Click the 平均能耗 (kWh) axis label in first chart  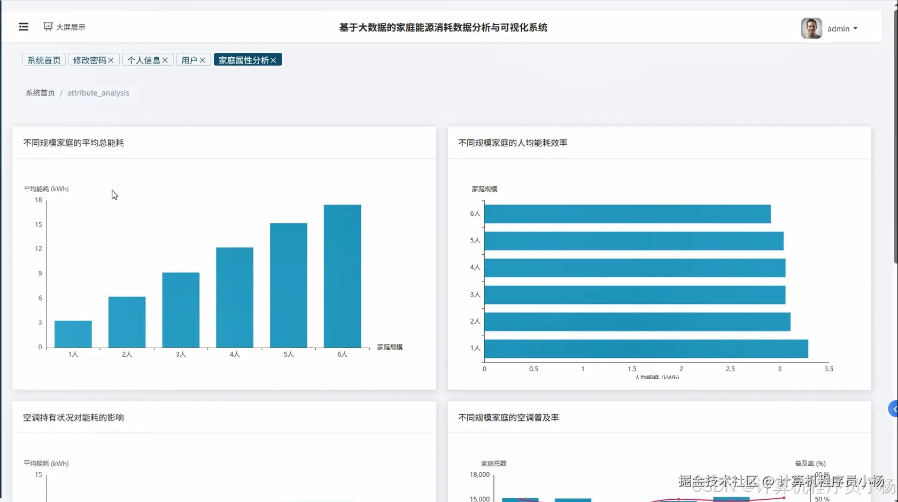click(x=46, y=189)
